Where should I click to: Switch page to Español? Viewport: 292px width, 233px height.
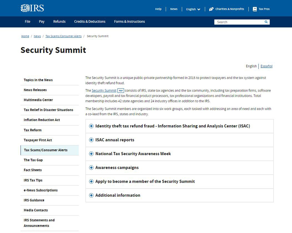pyautogui.click(x=266, y=66)
